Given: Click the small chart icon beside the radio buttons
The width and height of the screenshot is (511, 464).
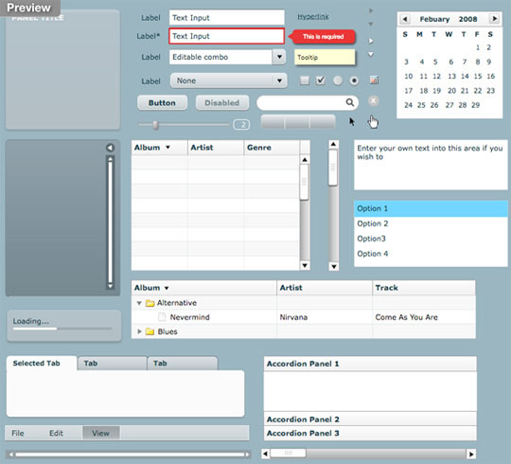Looking at the screenshot, I should point(374,80).
